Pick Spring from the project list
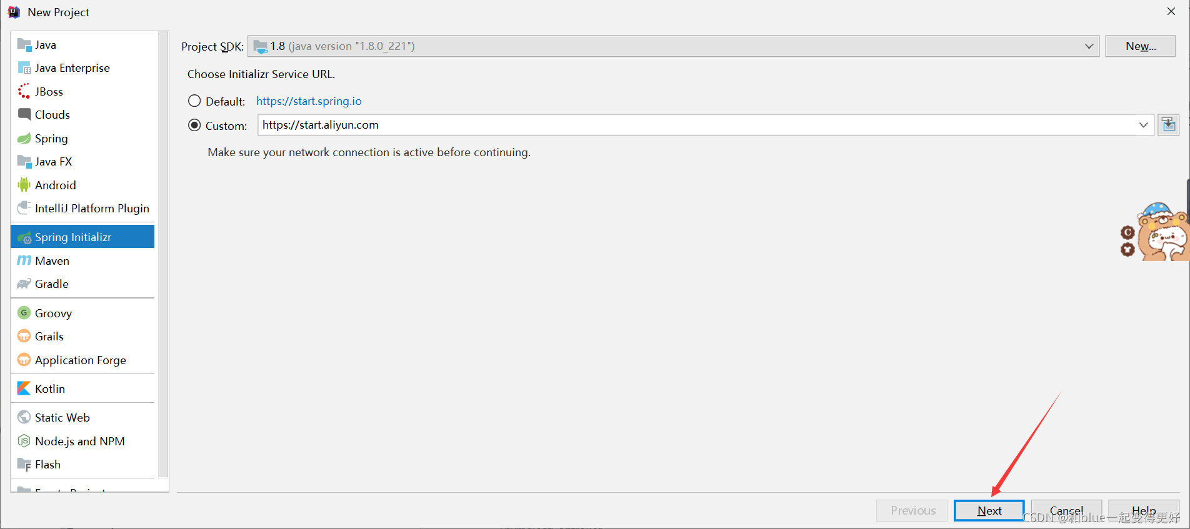 point(82,138)
